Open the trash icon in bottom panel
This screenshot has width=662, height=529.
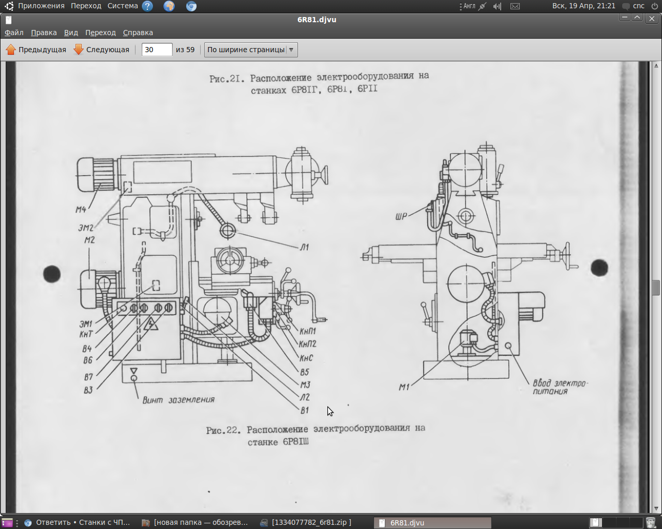(651, 522)
